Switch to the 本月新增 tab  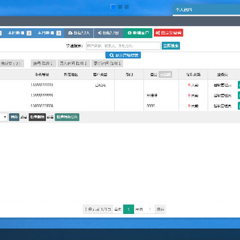click(49, 33)
